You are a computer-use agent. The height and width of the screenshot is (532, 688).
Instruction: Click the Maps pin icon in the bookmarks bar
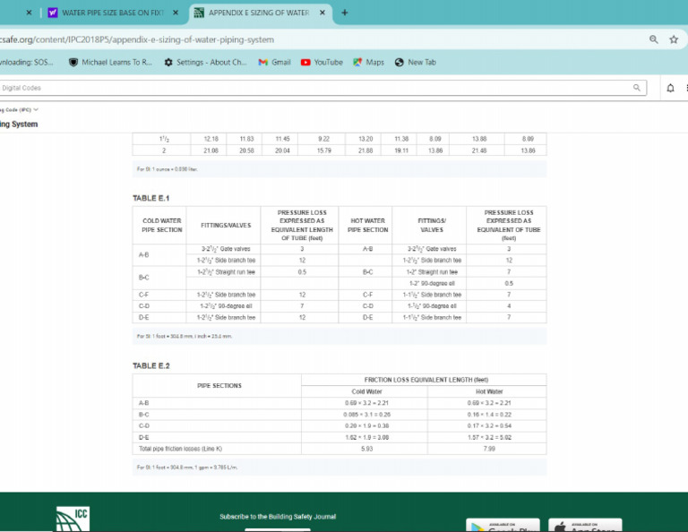coord(357,63)
